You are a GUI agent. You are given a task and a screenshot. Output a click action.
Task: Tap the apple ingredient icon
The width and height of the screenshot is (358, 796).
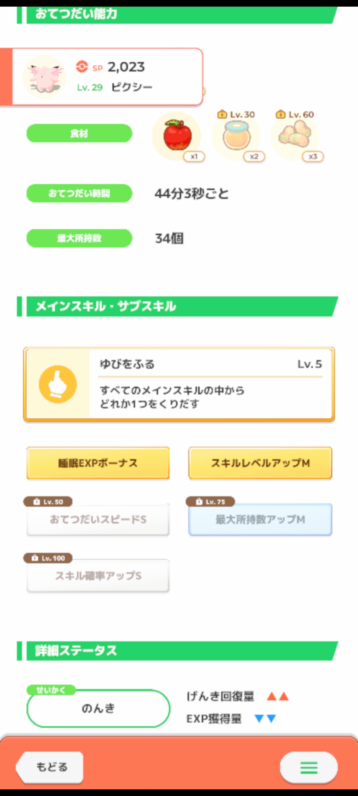tap(177, 136)
